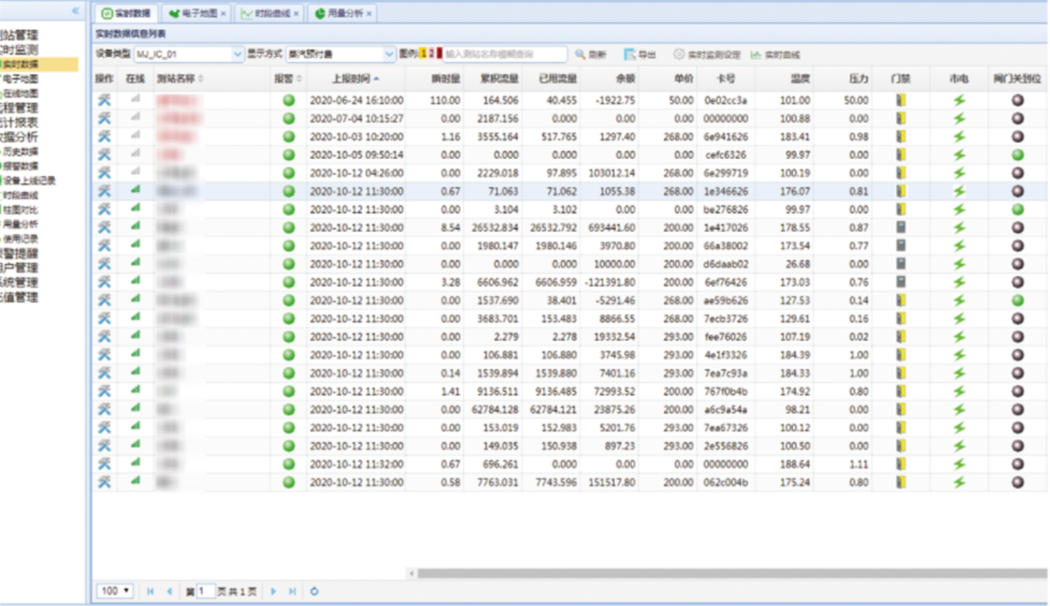Go to previous page in pagination bar
The image size is (1050, 606).
(169, 592)
